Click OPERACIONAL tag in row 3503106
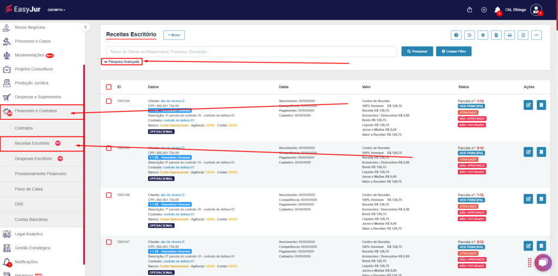Viewport: 558px width, 276px height. [x=161, y=225]
